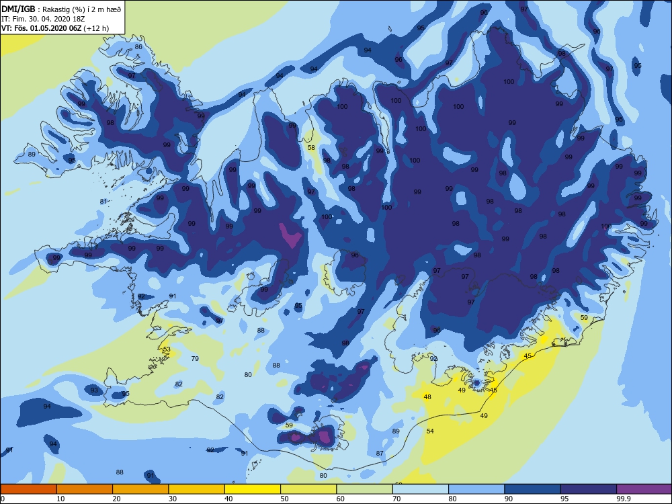The image size is (672, 504).
Task: Pick the pale yellow 50–60 legend swatch
Action: tap(308, 489)
